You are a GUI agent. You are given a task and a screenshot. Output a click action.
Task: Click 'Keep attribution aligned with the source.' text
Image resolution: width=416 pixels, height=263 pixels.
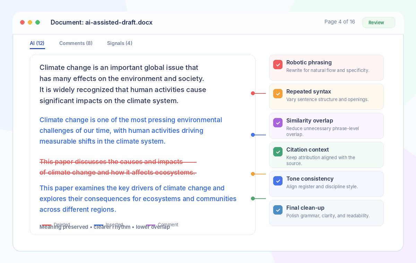[321, 161]
